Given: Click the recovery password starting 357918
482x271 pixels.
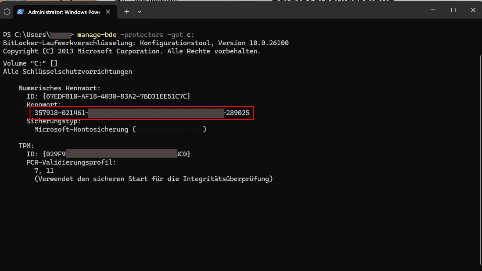Looking at the screenshot, I should pos(61,113).
